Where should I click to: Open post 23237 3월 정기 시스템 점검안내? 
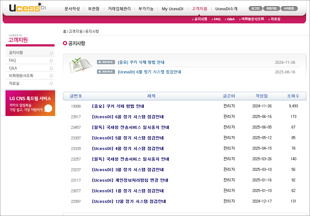[x=128, y=170]
